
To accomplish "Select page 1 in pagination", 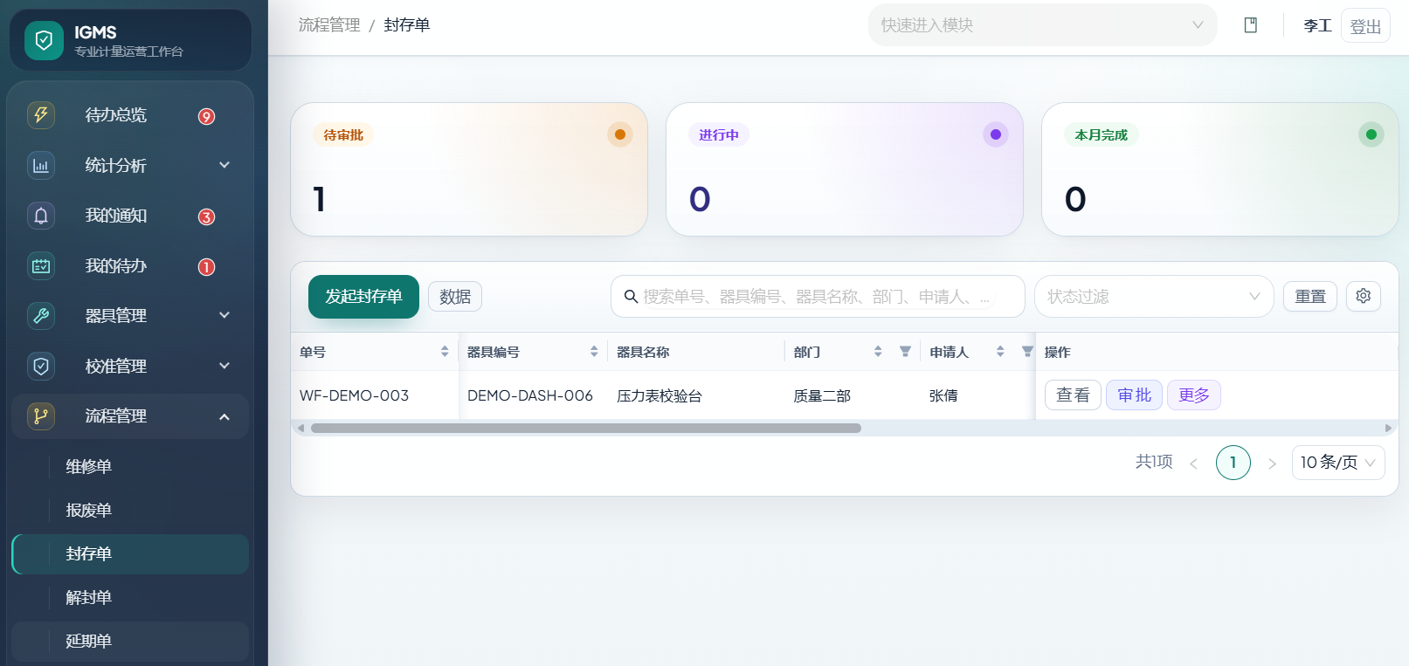I will (x=1233, y=463).
